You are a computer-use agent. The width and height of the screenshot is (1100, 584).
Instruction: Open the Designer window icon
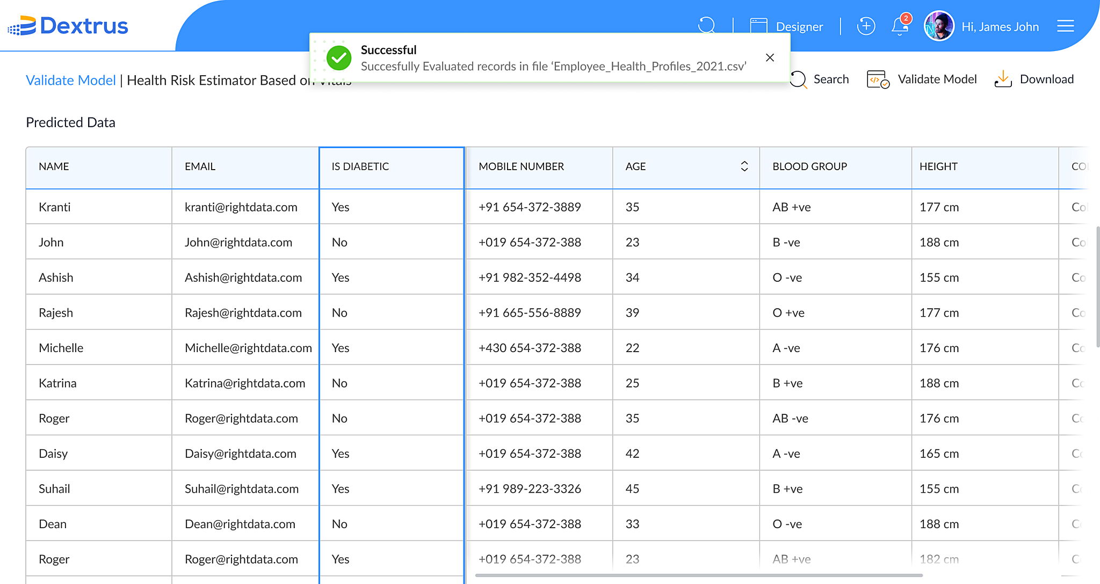[x=758, y=26]
